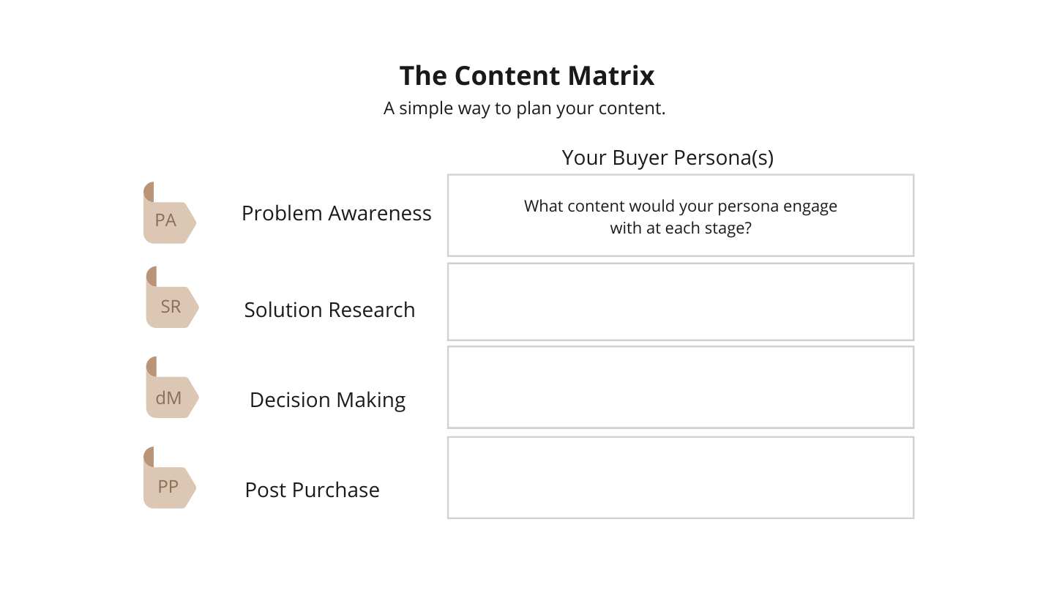Screen dimensions: 1054x593
Task: Click the empty Solution Research box
Action: coord(681,302)
